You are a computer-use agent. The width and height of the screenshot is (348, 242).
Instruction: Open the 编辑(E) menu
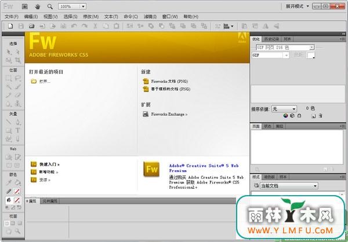(x=31, y=17)
